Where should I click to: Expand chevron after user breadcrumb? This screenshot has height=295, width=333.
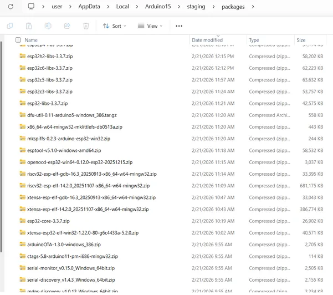point(70,7)
